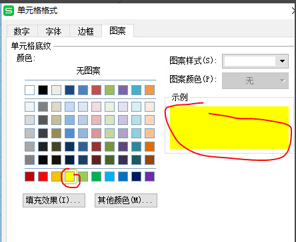Choose the purple swatch in bottom row
The image size is (296, 242).
[x=149, y=177]
